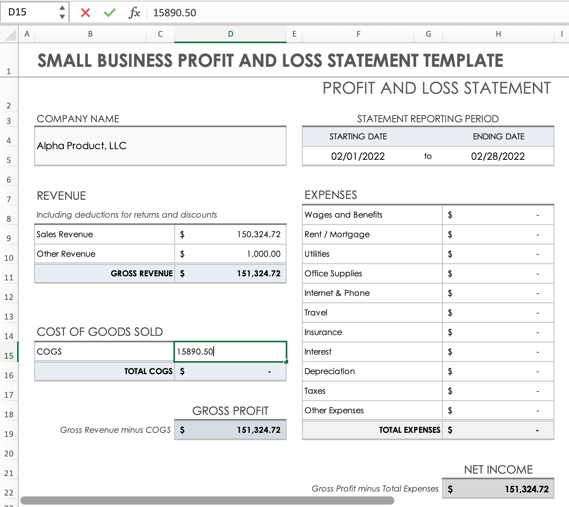
Task: Click the Travel amount cell
Action: click(498, 313)
